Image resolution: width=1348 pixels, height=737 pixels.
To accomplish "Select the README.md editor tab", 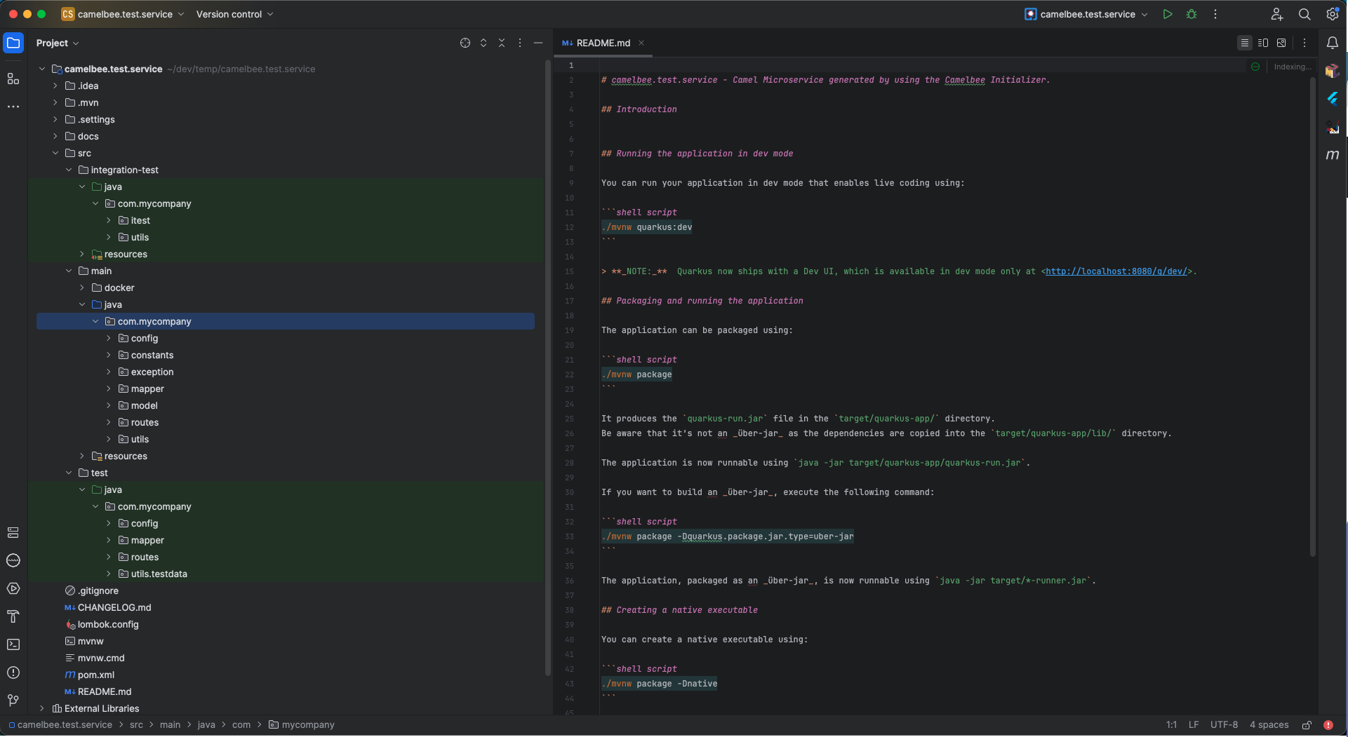I will (602, 43).
